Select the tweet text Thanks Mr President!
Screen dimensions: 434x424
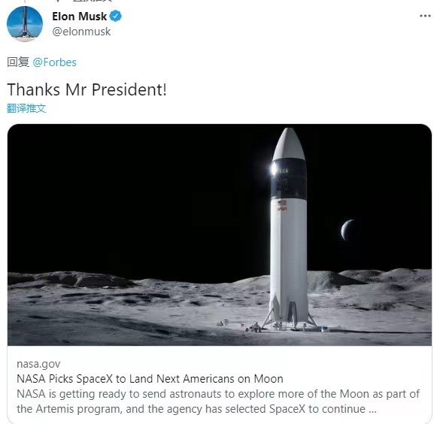tap(87, 89)
